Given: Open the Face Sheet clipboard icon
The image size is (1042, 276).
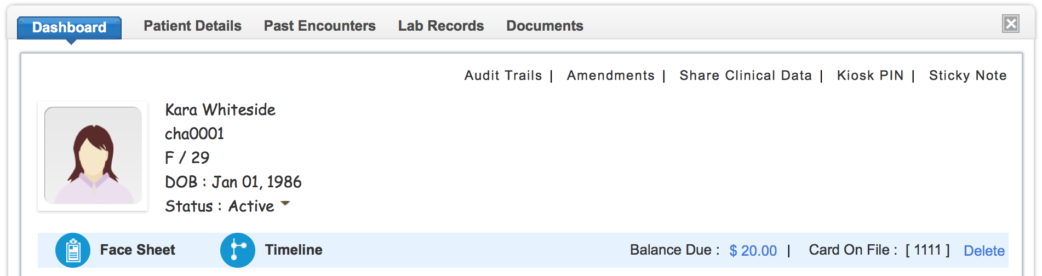Looking at the screenshot, I should coord(73,250).
